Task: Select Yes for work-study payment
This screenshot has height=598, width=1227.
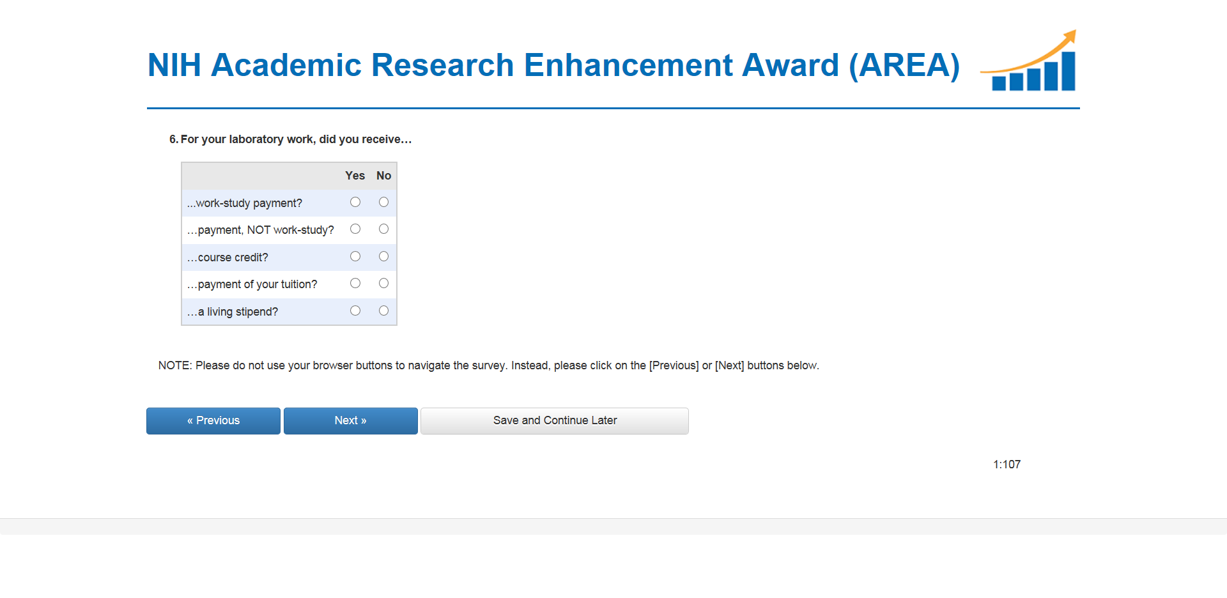Action: [355, 203]
